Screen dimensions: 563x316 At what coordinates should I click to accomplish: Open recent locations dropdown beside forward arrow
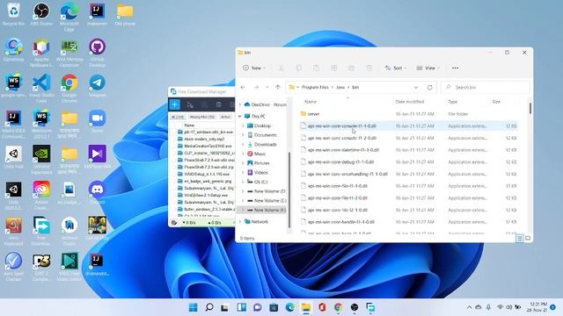pyautogui.click(x=267, y=87)
